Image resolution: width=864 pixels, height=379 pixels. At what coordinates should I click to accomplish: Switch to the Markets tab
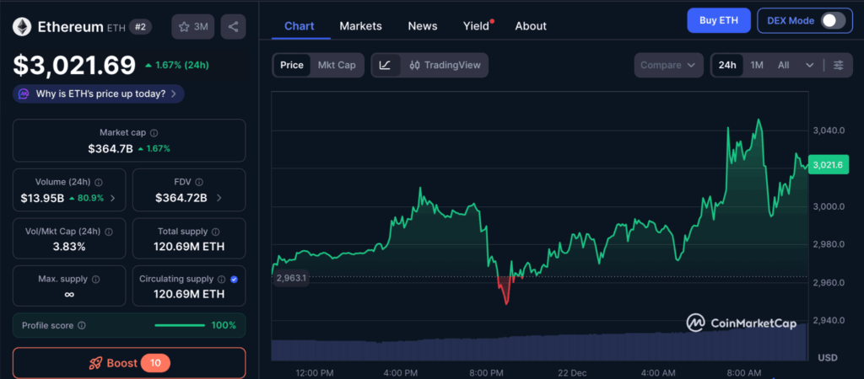click(x=360, y=26)
